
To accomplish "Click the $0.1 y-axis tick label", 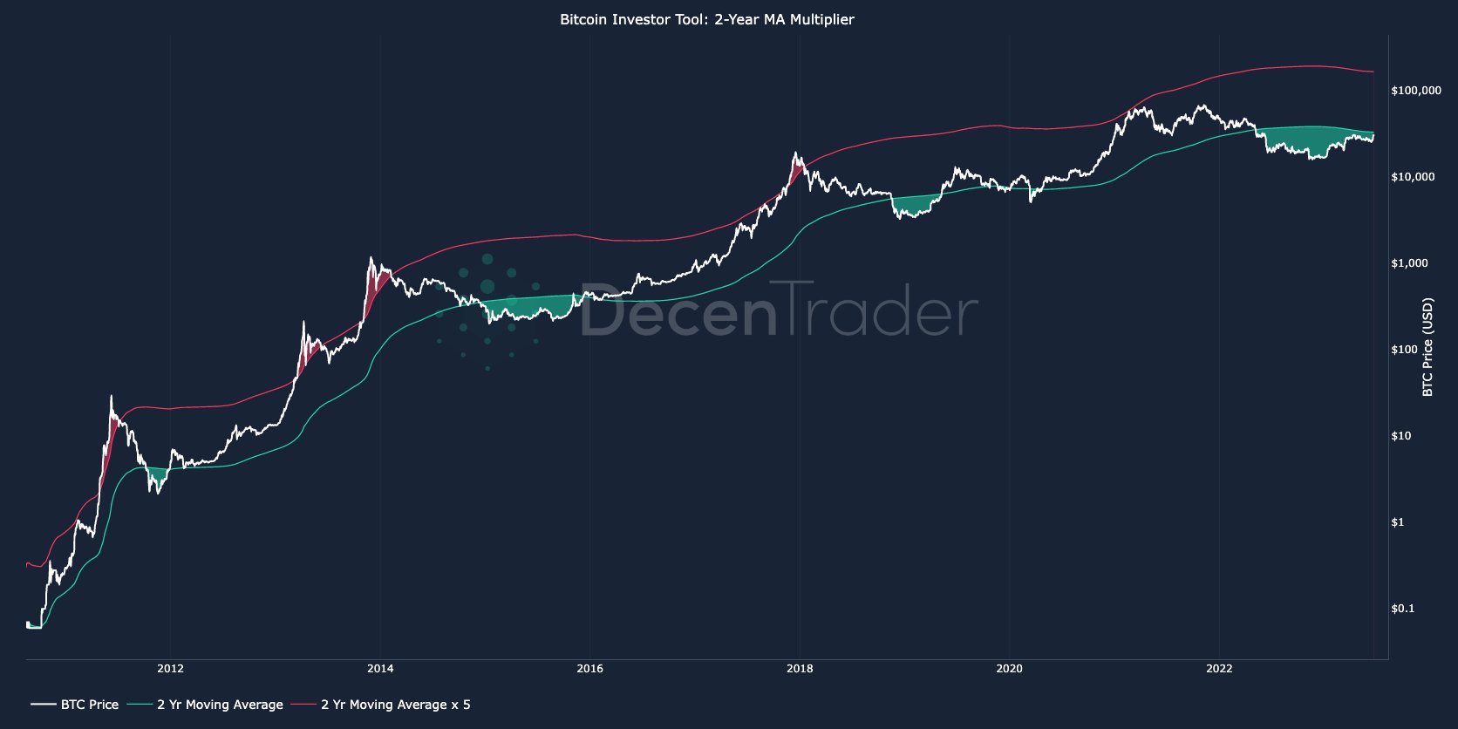I will coord(1402,609).
